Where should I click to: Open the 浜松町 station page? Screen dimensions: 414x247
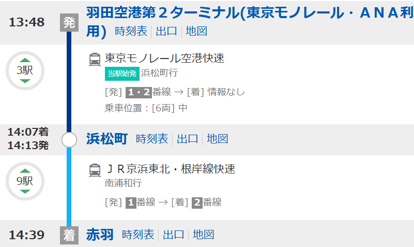[x=107, y=139]
